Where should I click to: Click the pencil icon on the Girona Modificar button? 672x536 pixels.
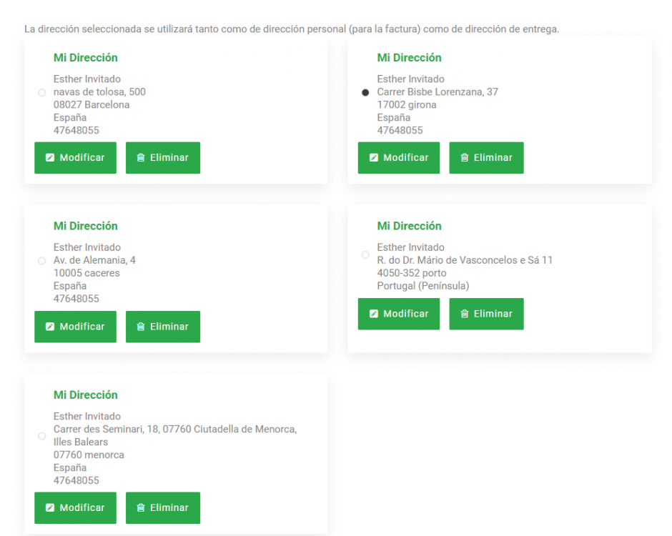(374, 158)
